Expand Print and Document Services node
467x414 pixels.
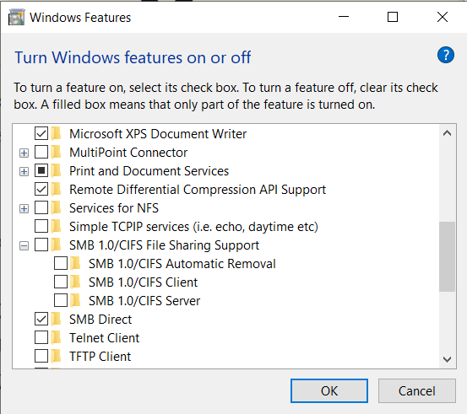24,172
